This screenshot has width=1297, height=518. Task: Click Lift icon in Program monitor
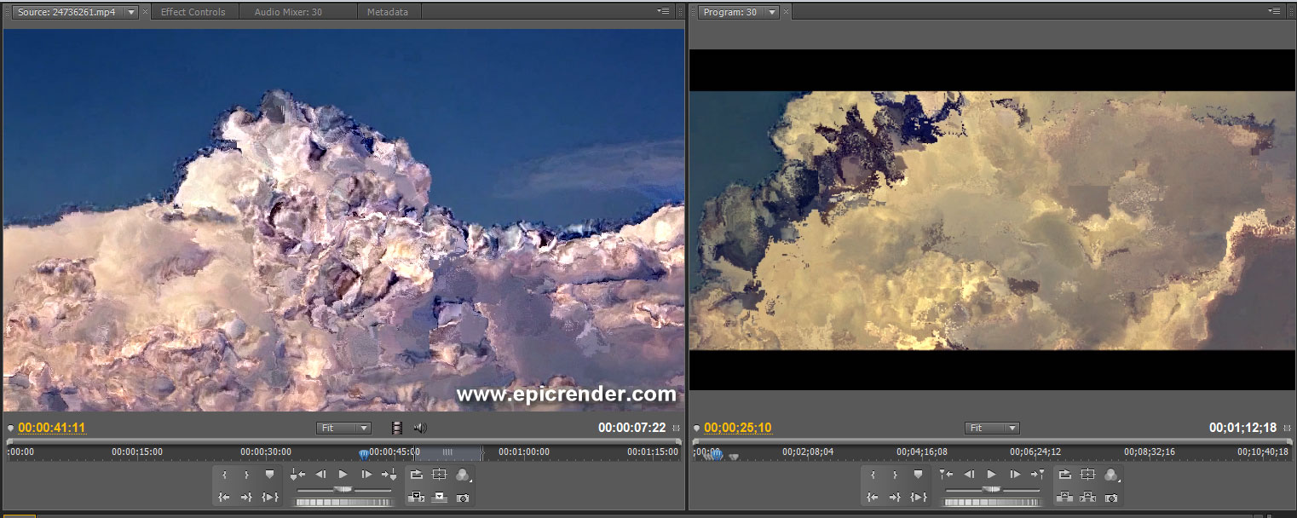coord(1065,498)
